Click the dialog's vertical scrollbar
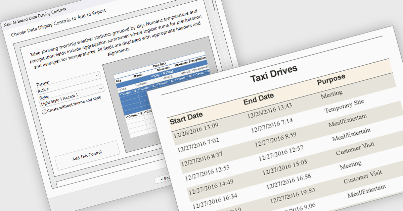This screenshot has height=211, width=403. click(214, 5)
